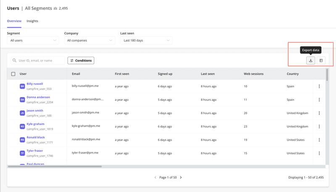336x192 pixels.
Task: Open the Company dropdown showing All companies
Action: click(89, 40)
